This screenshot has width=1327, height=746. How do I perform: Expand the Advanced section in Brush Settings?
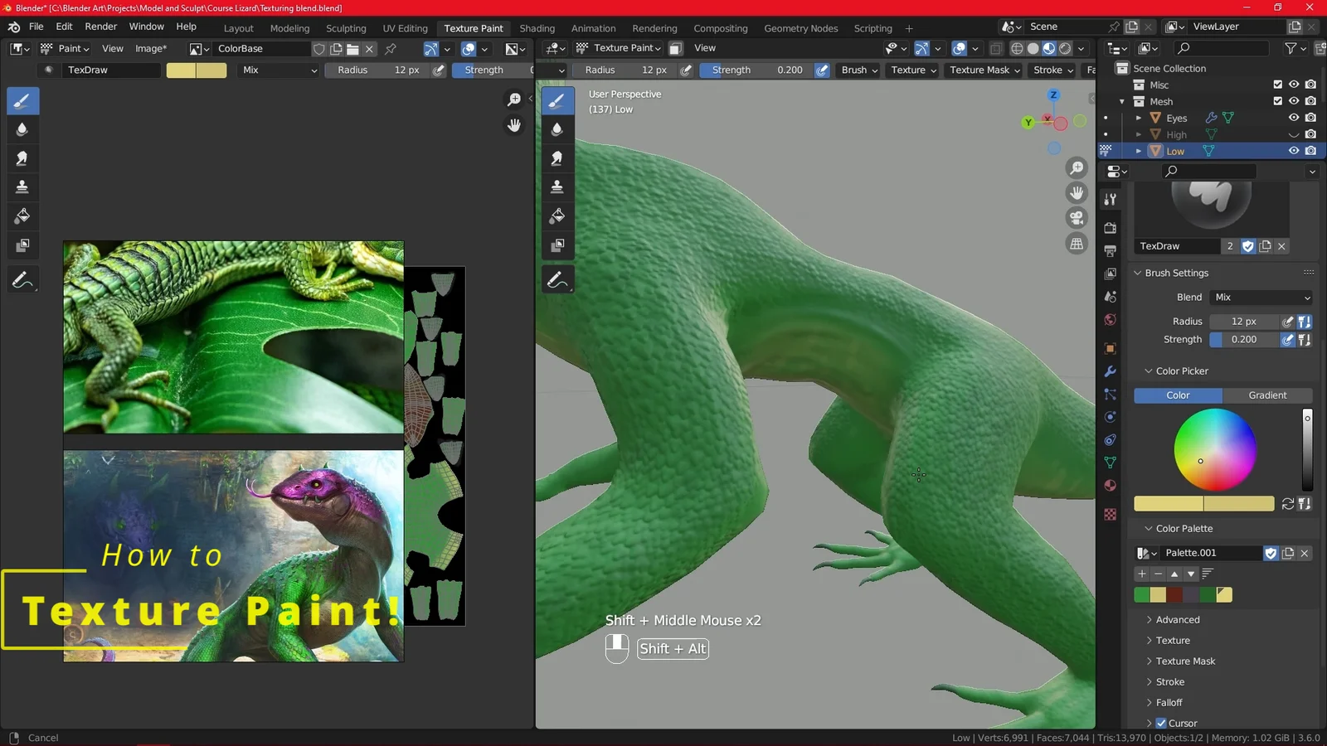1176,619
